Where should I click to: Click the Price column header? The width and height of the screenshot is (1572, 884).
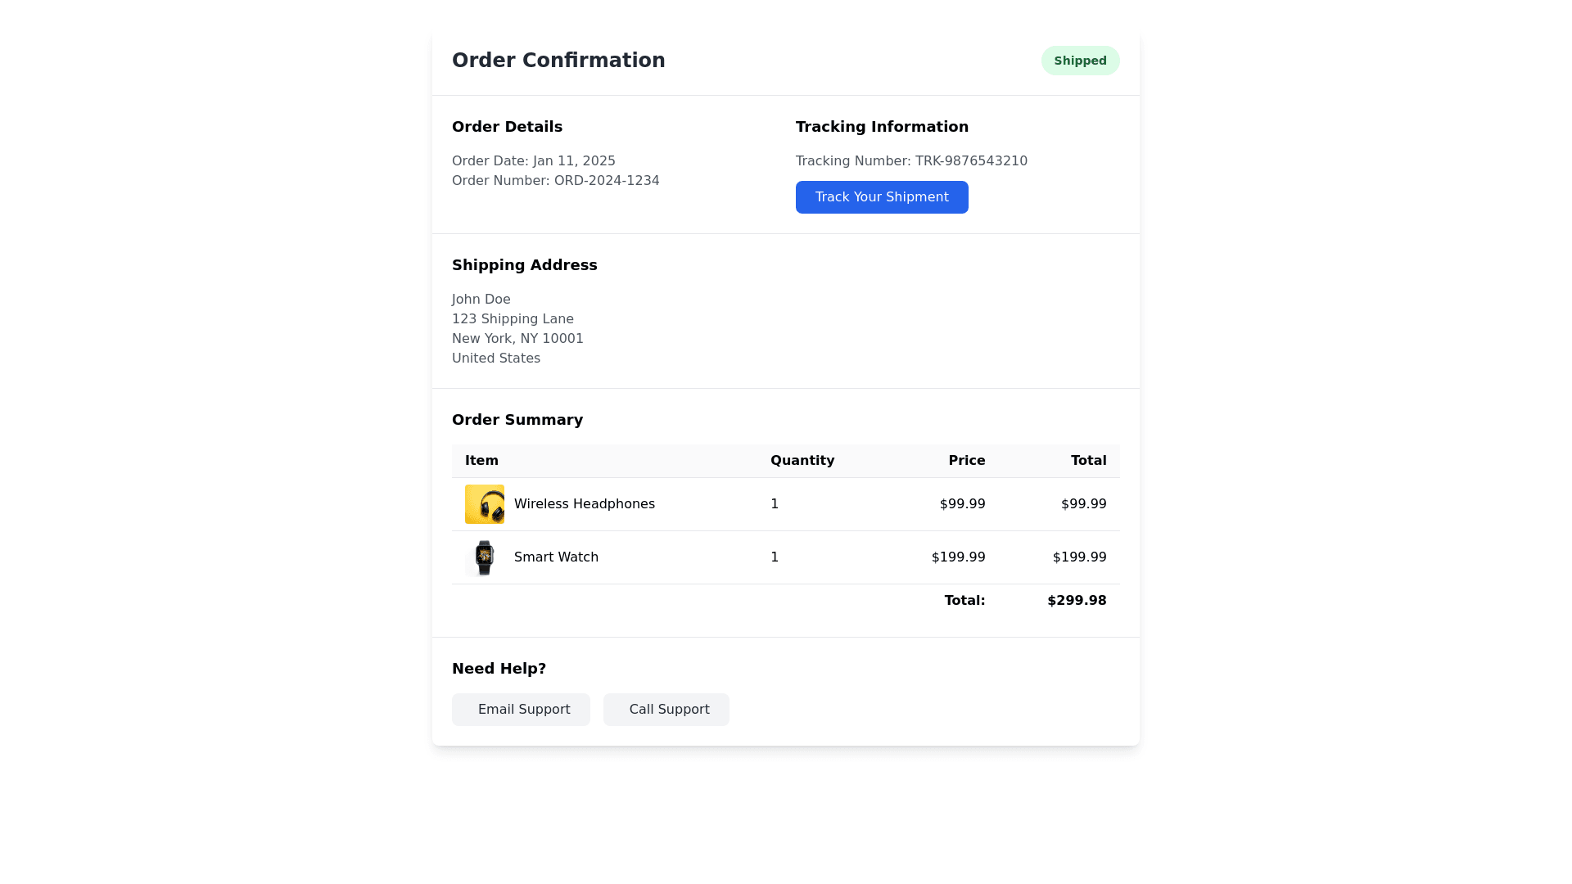tap(967, 461)
